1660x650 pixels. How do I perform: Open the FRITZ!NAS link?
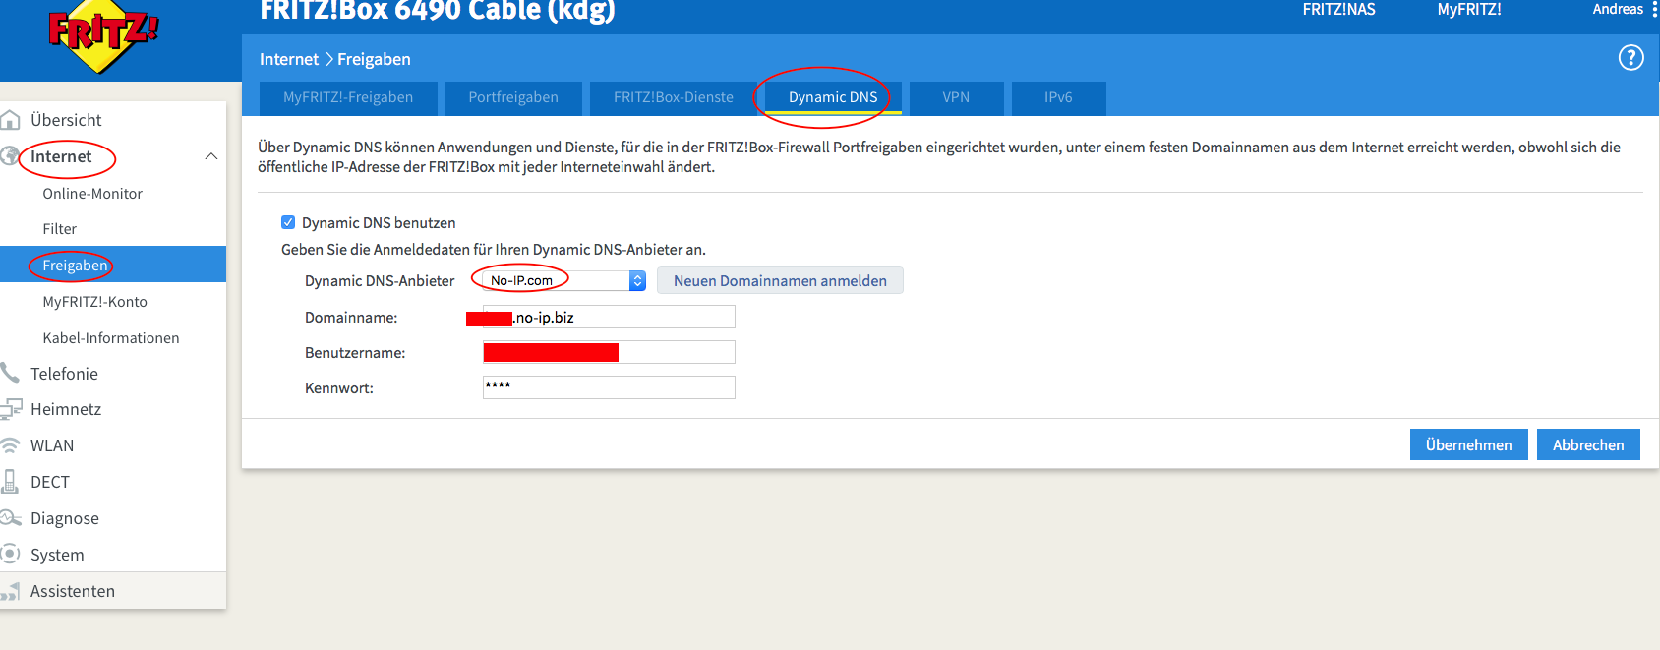coord(1338,10)
